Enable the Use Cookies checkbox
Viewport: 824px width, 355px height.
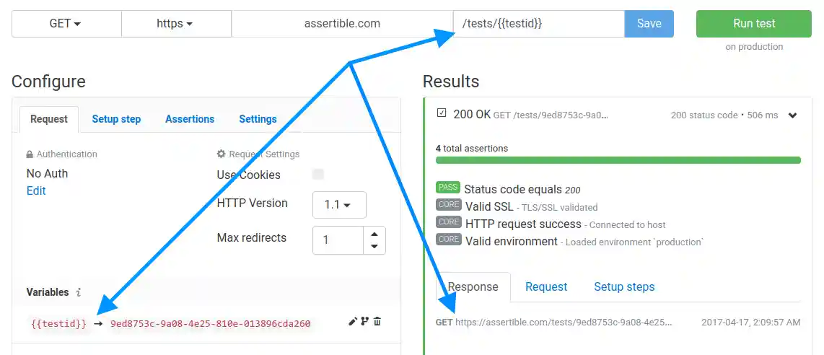(318, 175)
